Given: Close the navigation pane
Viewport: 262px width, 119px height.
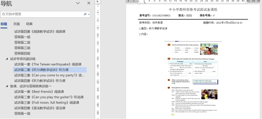Looking at the screenshot, I should (x=89, y=3).
